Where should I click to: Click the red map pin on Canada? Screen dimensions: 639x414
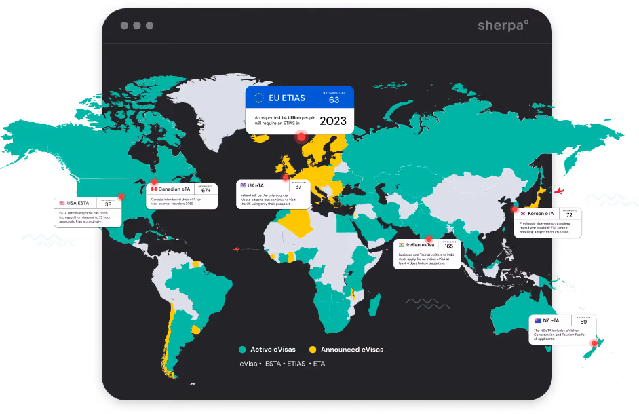tap(153, 181)
